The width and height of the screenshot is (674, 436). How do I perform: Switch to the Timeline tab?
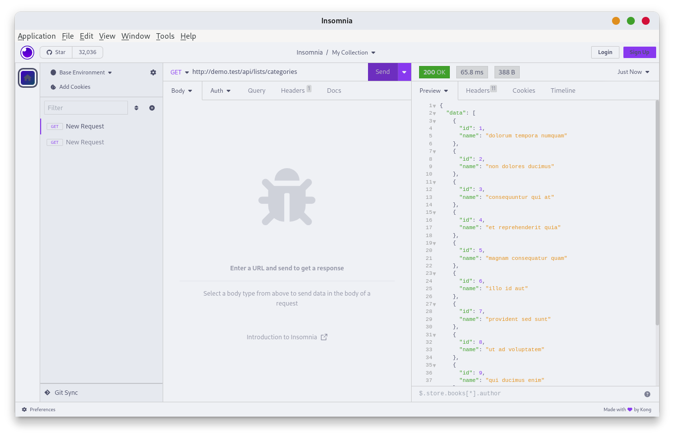[x=563, y=91]
